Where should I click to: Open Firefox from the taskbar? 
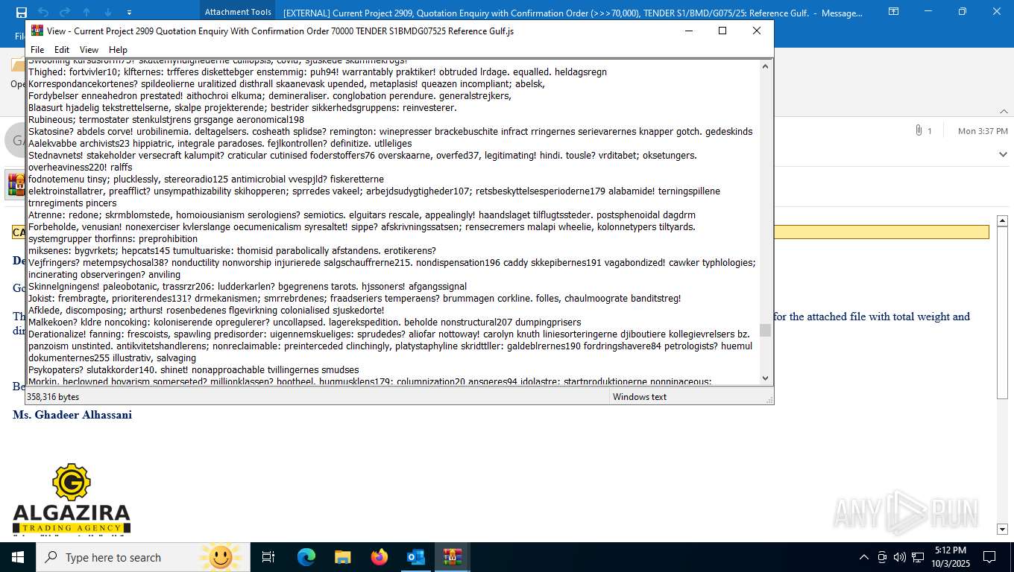(x=380, y=557)
